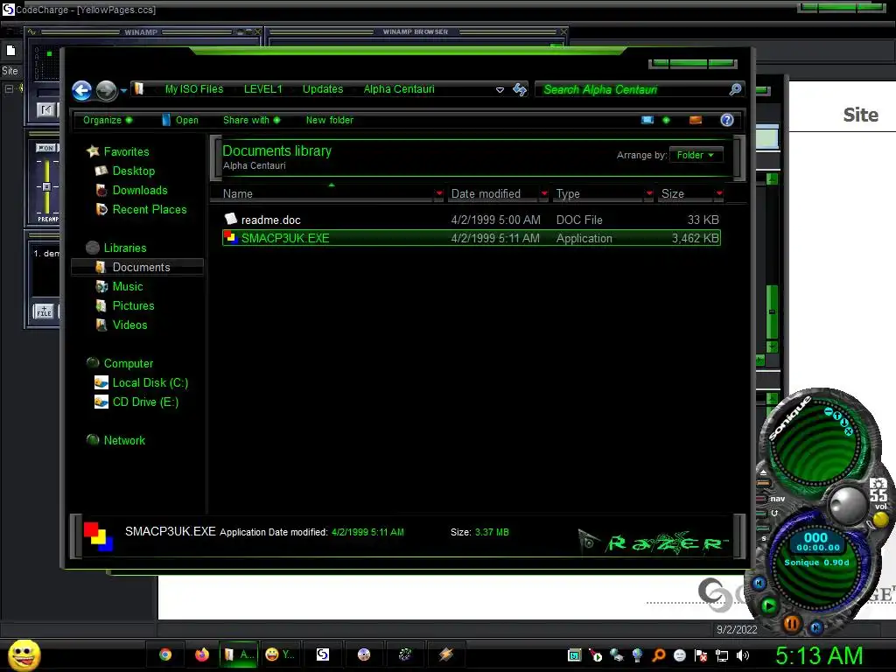The width and height of the screenshot is (896, 672).
Task: Click Sonique's cyan down-arrow mode button
Action: 844,423
